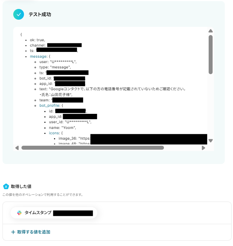Click the Slack icon in timestamp chip
This screenshot has height=246, width=233.
(19, 213)
